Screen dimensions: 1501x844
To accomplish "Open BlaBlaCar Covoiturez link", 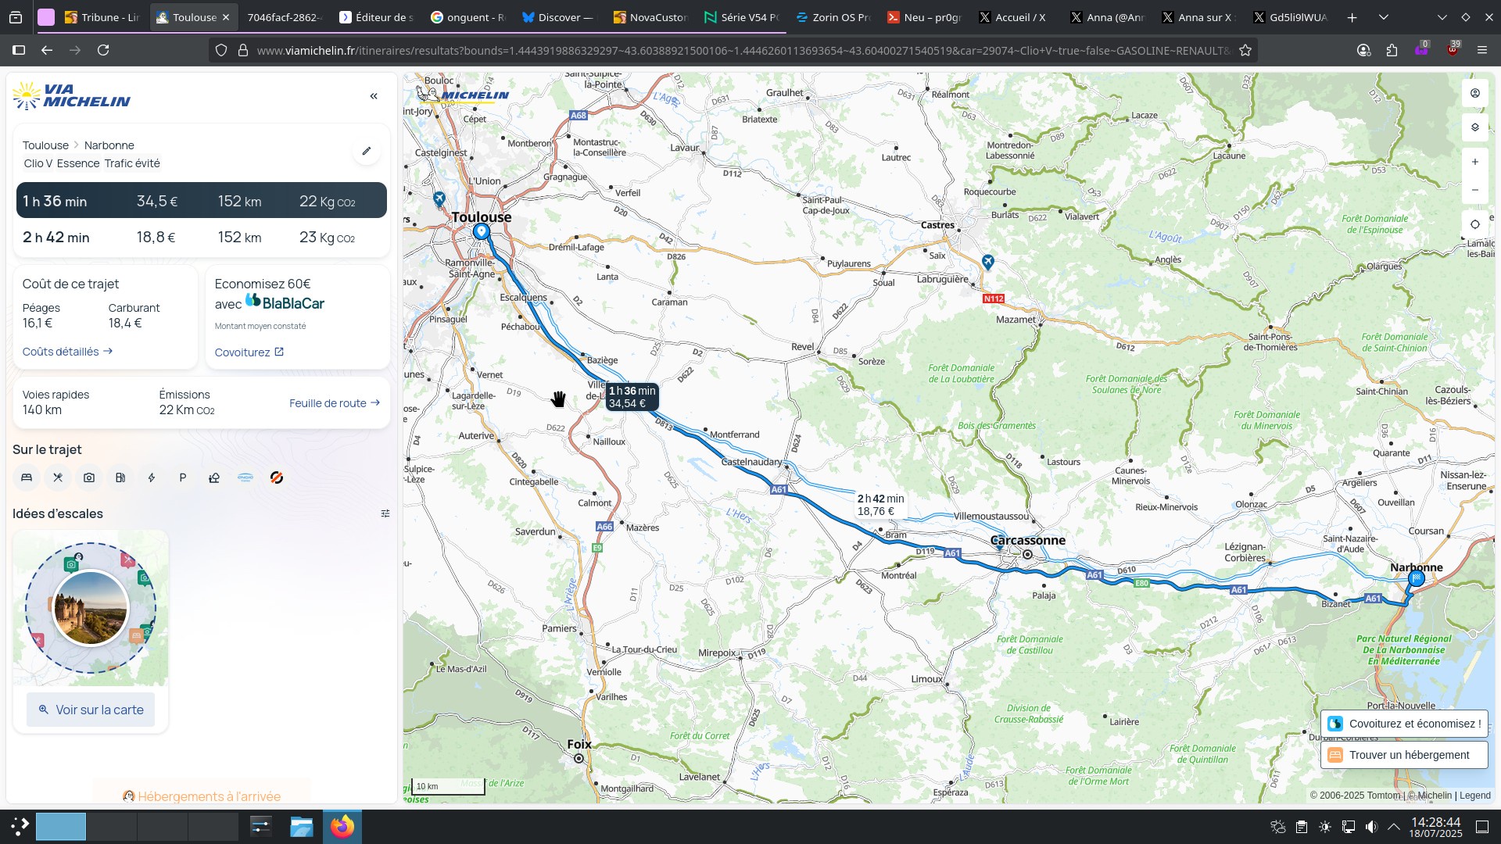I will tap(249, 352).
